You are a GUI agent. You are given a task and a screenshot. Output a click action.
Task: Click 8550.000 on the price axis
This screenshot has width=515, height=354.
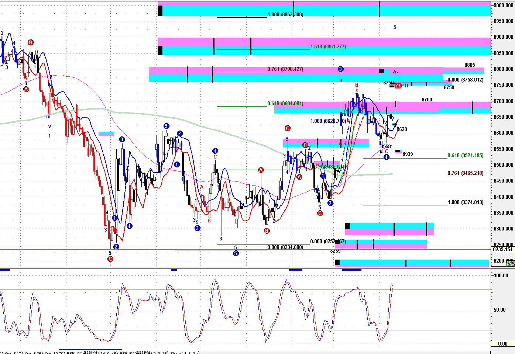[504, 149]
